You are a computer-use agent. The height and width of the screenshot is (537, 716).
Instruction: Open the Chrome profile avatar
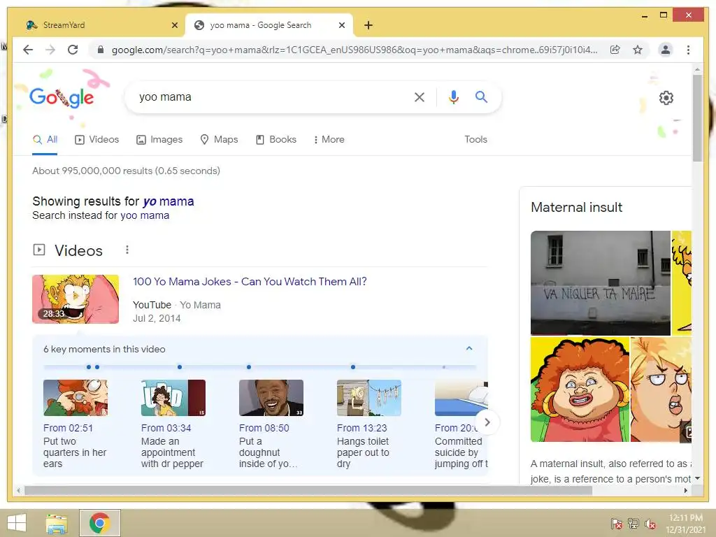click(x=666, y=50)
